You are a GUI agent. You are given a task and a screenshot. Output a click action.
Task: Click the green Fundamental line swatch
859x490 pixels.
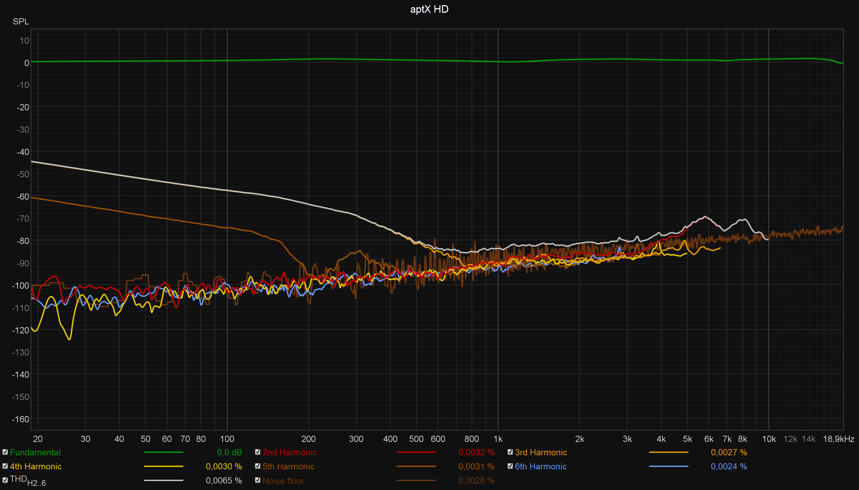coord(164,453)
